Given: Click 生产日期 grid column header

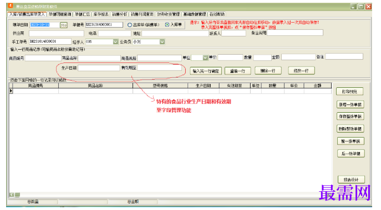Looking at the screenshot, I should click(x=204, y=86).
